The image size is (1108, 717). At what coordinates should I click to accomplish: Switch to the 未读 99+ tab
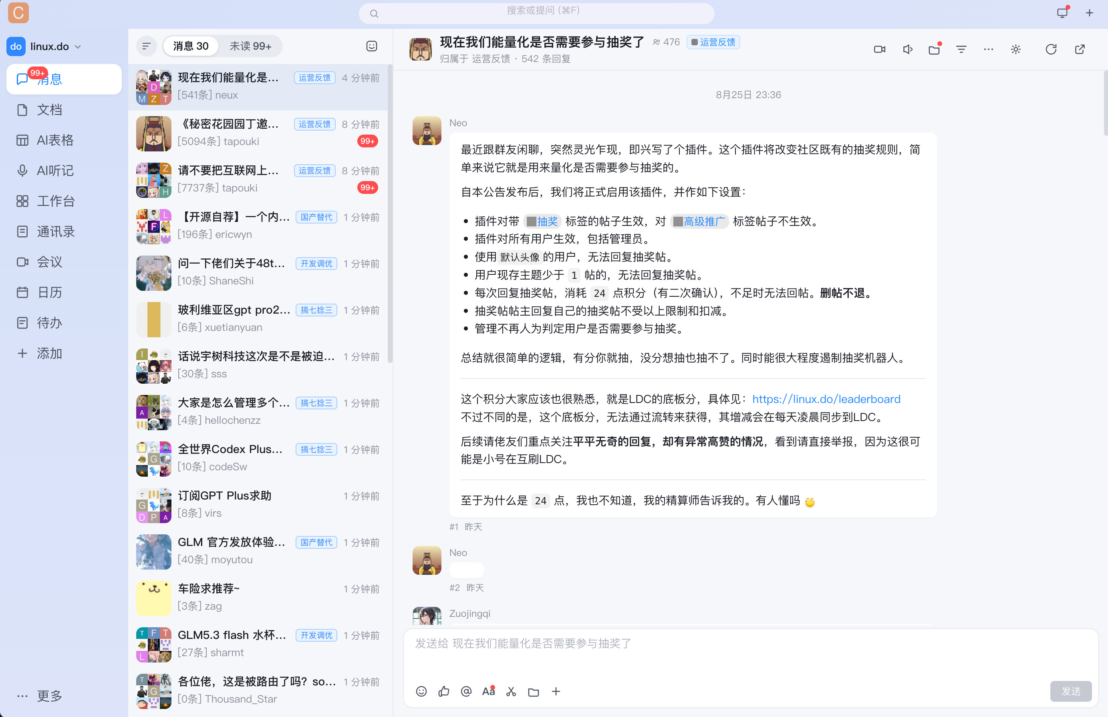pyautogui.click(x=250, y=46)
